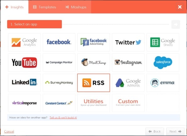
Task: Pick the verticalresponse app tile
Action: point(24,103)
